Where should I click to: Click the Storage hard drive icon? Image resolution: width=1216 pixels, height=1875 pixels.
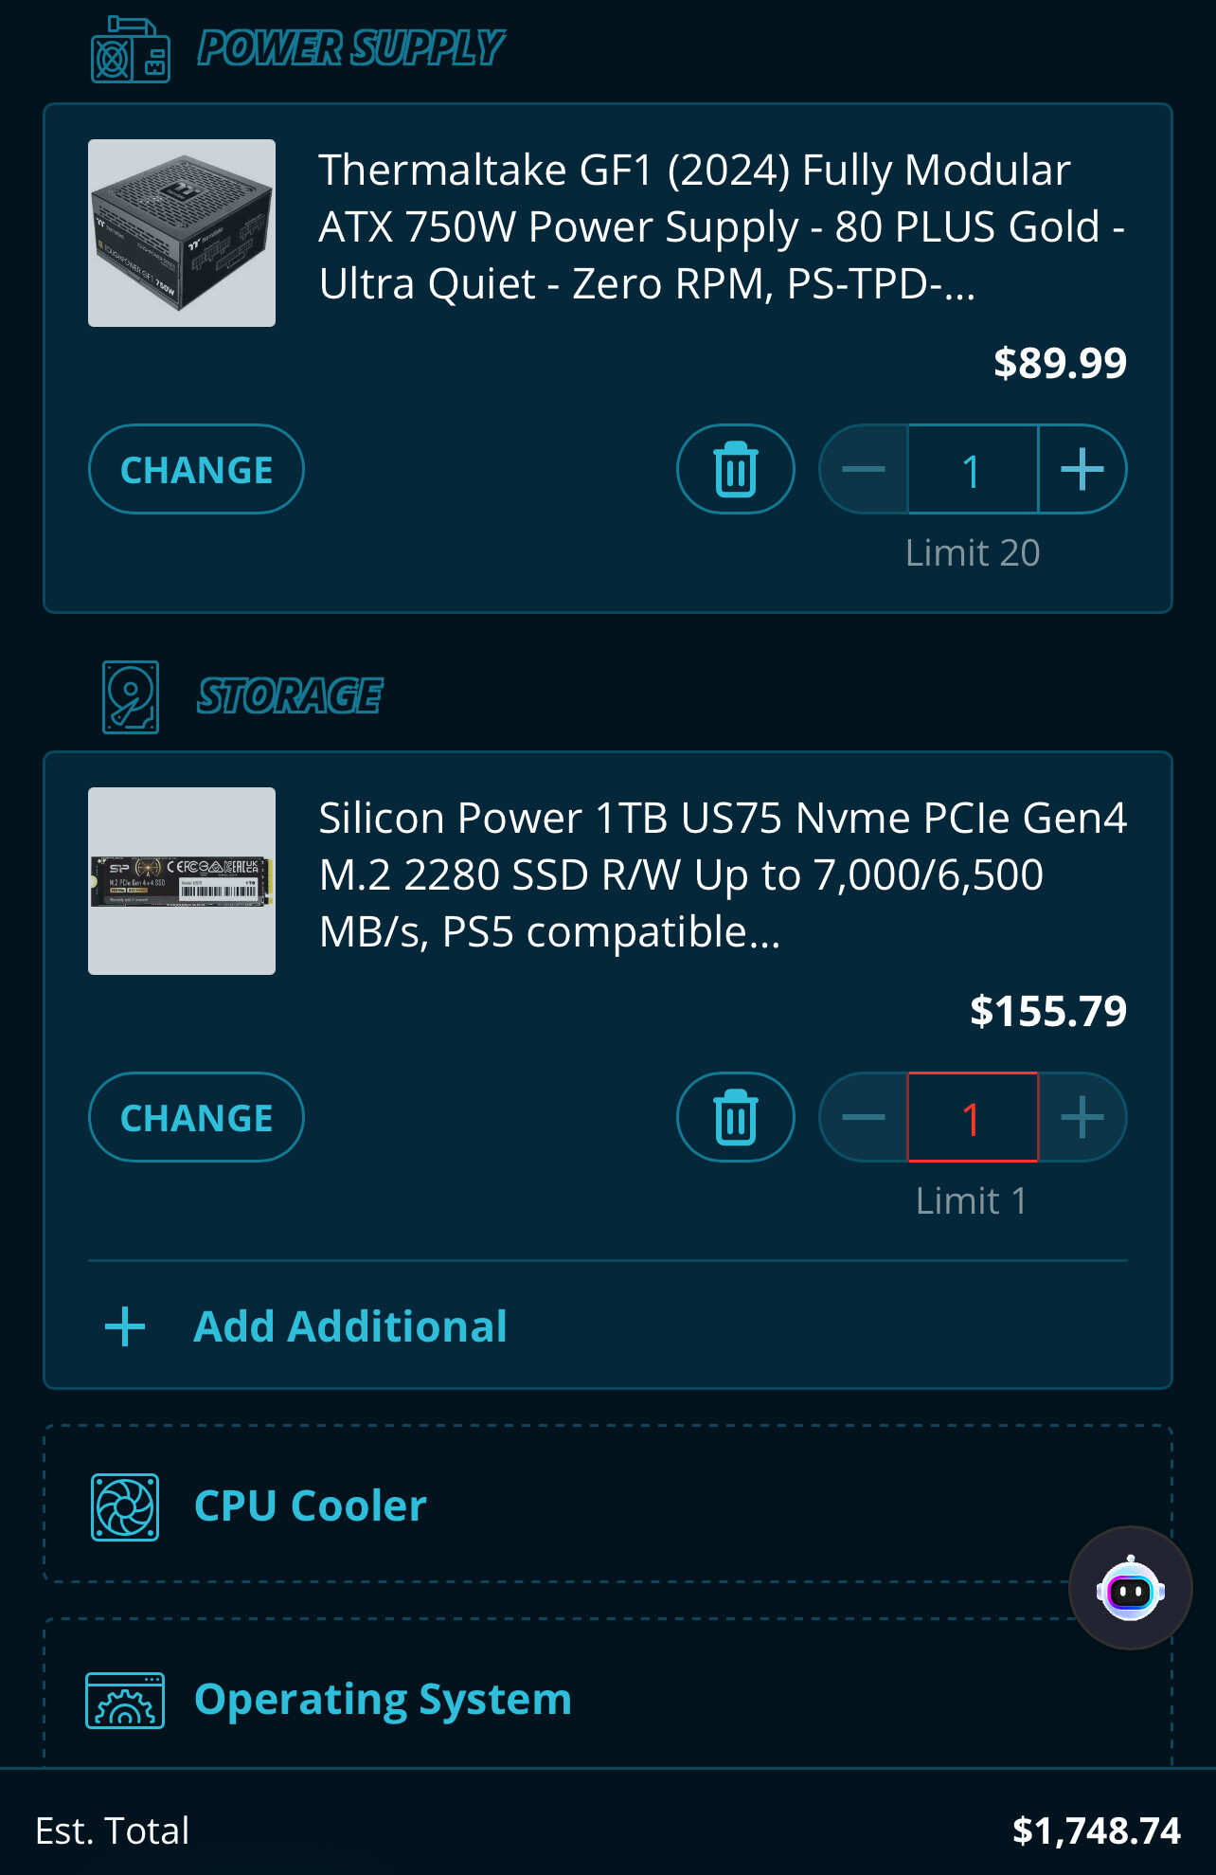pyautogui.click(x=130, y=697)
